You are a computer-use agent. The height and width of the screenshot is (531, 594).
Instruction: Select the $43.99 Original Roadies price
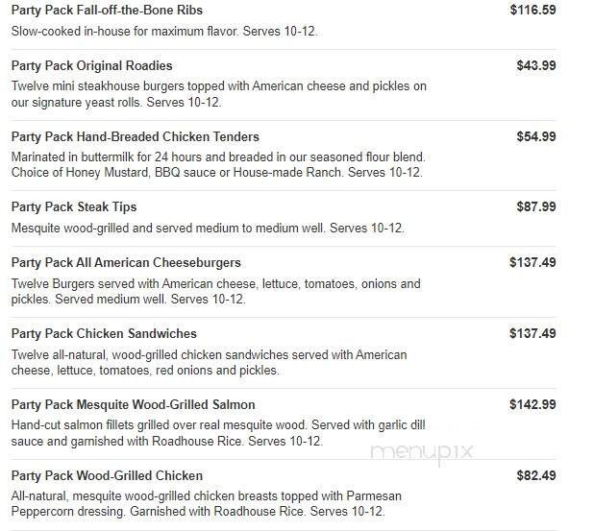[536, 66]
